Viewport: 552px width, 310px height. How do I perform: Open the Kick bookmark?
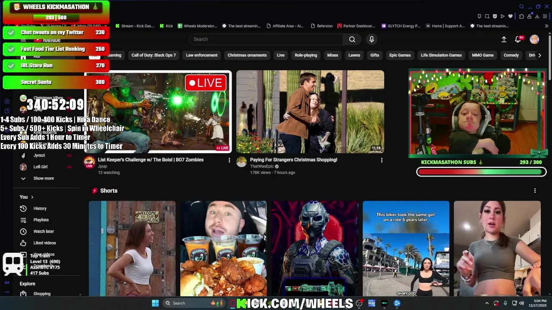pos(166,26)
